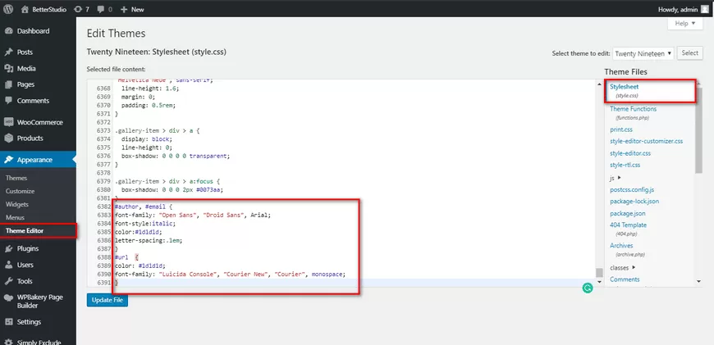Open the Howdy, admin account menu

pos(684,9)
